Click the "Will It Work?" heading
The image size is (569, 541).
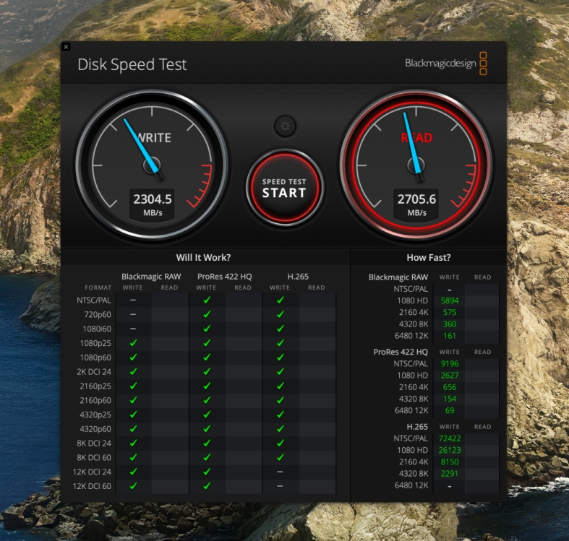click(x=203, y=257)
